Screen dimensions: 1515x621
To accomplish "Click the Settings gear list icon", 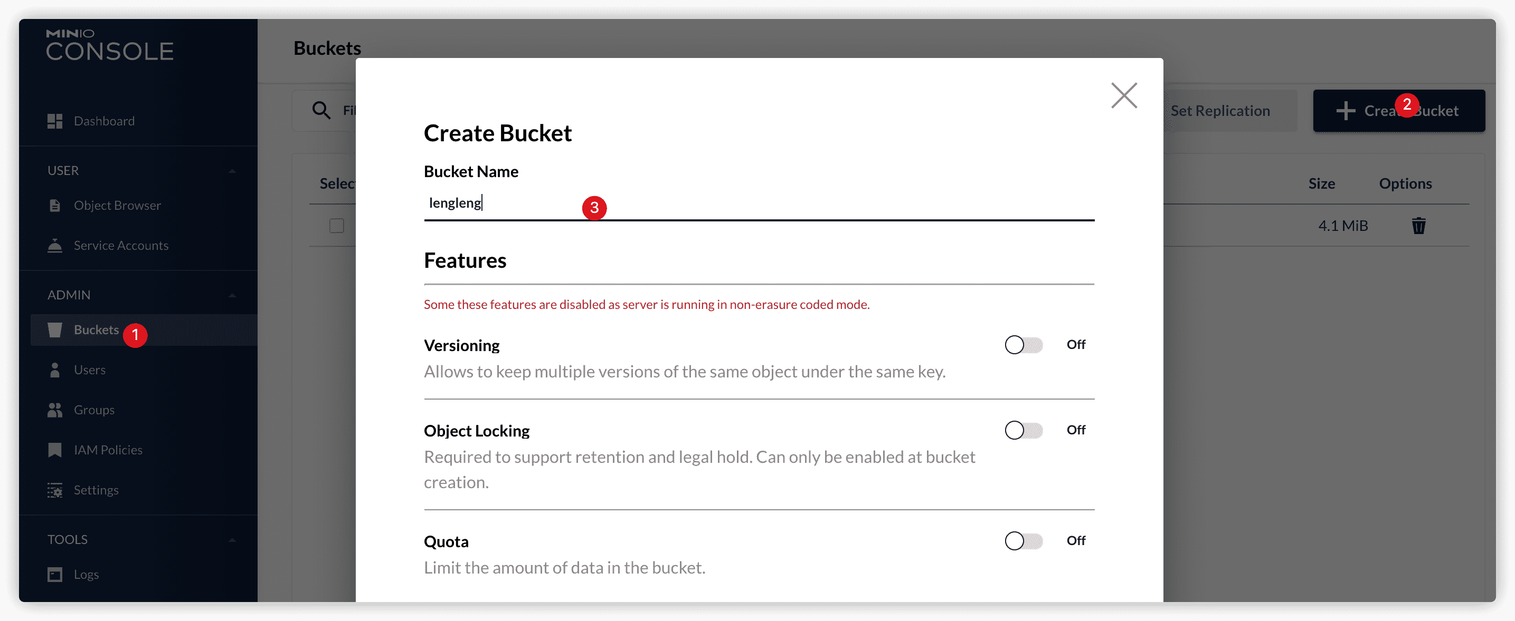I will click(x=55, y=490).
